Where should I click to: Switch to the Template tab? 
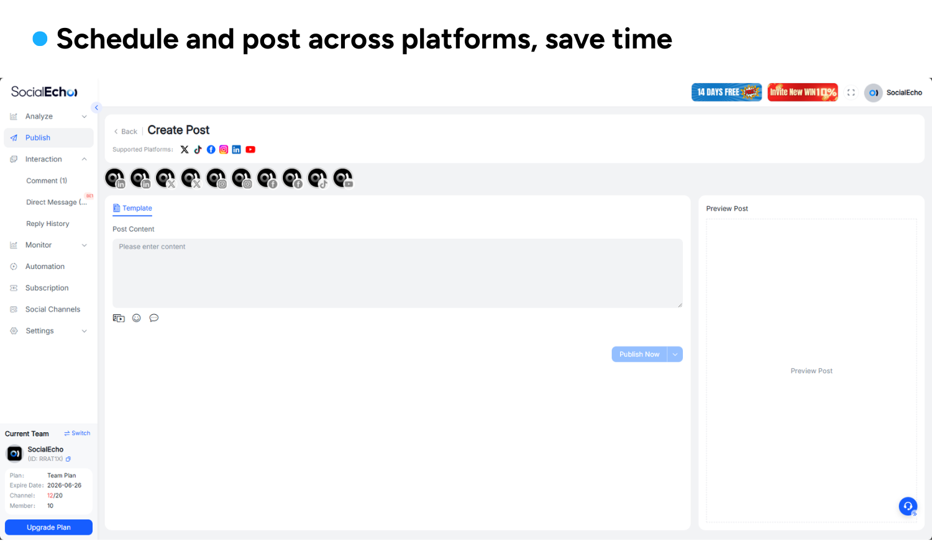click(132, 208)
